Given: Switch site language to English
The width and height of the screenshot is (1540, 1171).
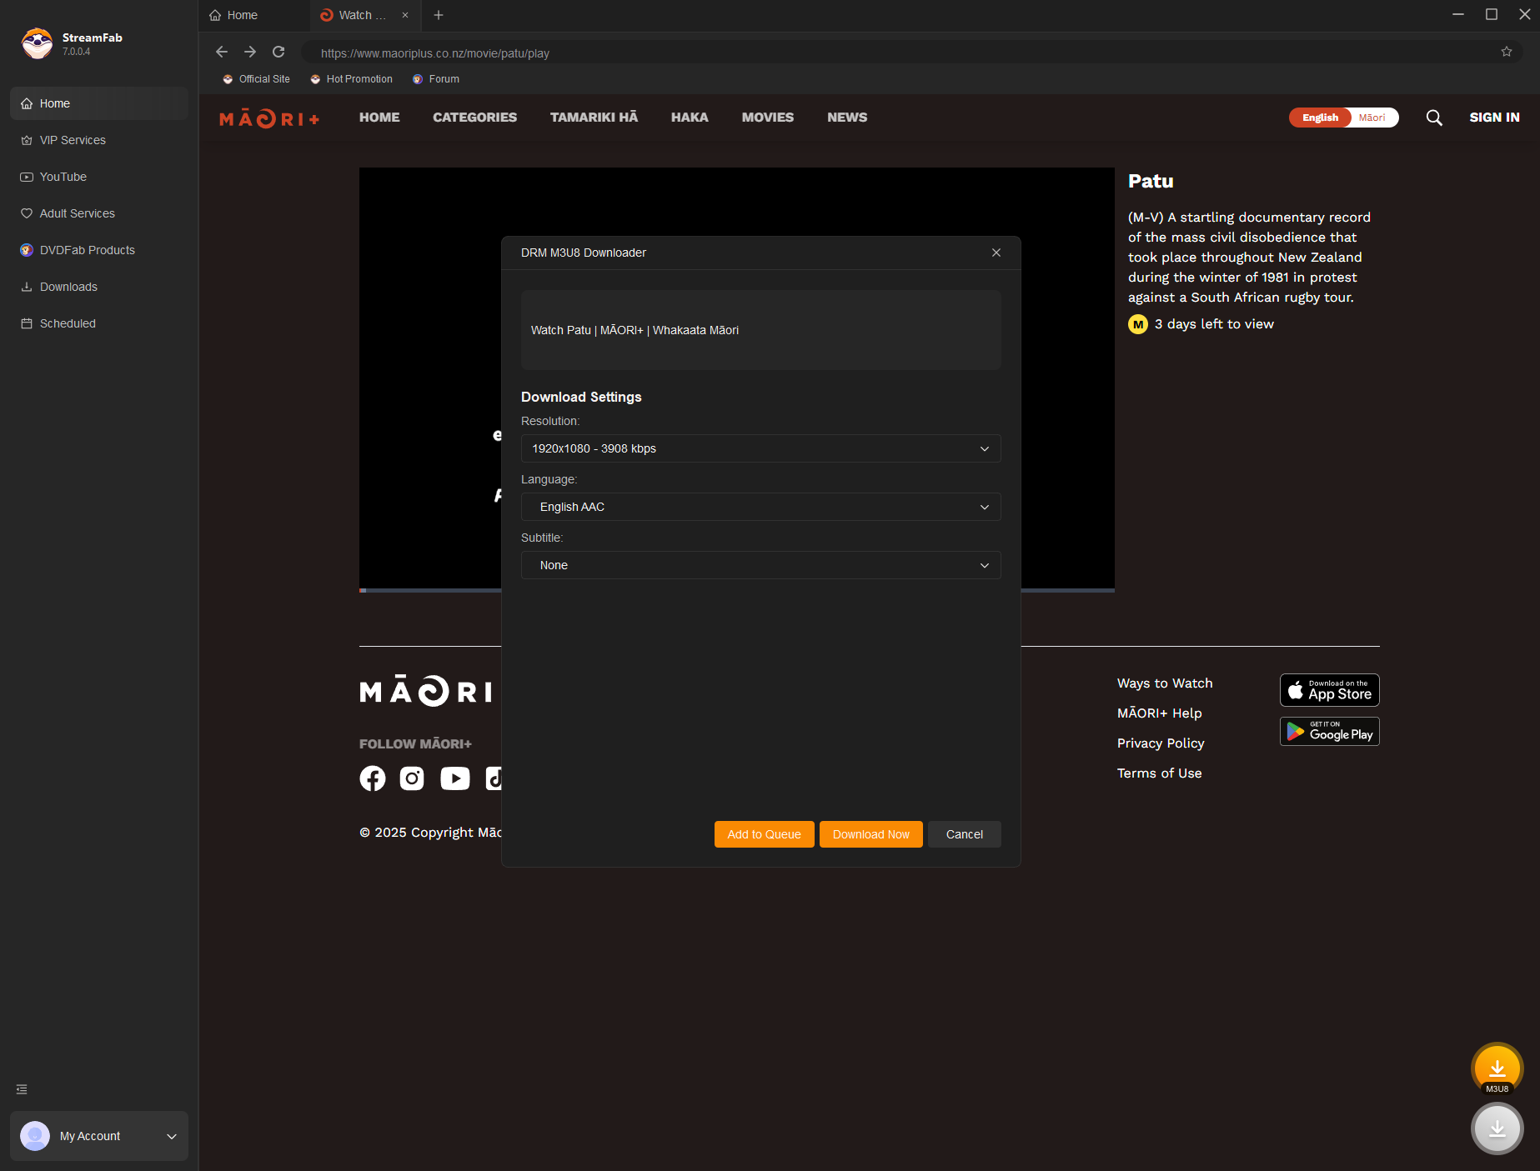Looking at the screenshot, I should point(1320,118).
